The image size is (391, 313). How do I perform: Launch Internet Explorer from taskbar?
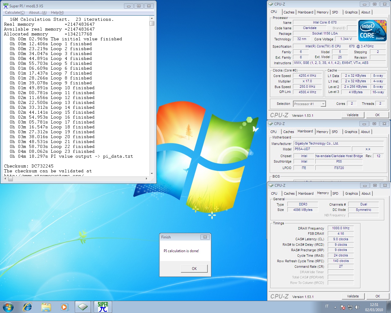(27, 307)
